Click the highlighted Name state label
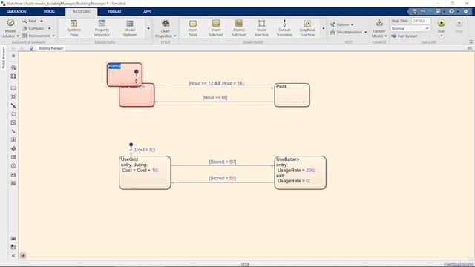This screenshot has width=475, height=267. point(114,66)
